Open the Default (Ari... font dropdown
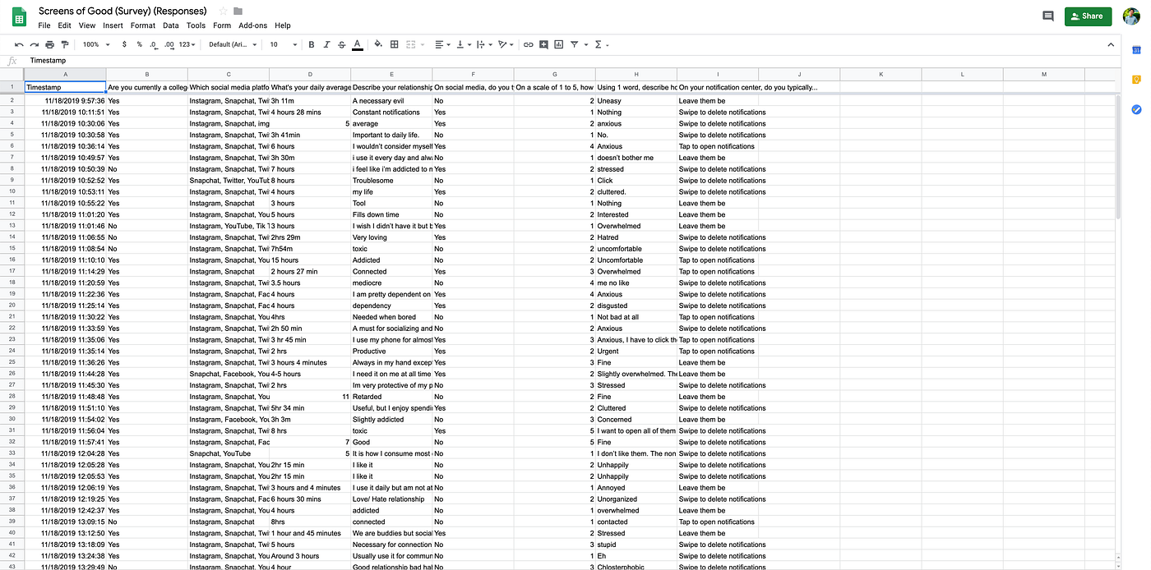 pos(233,44)
